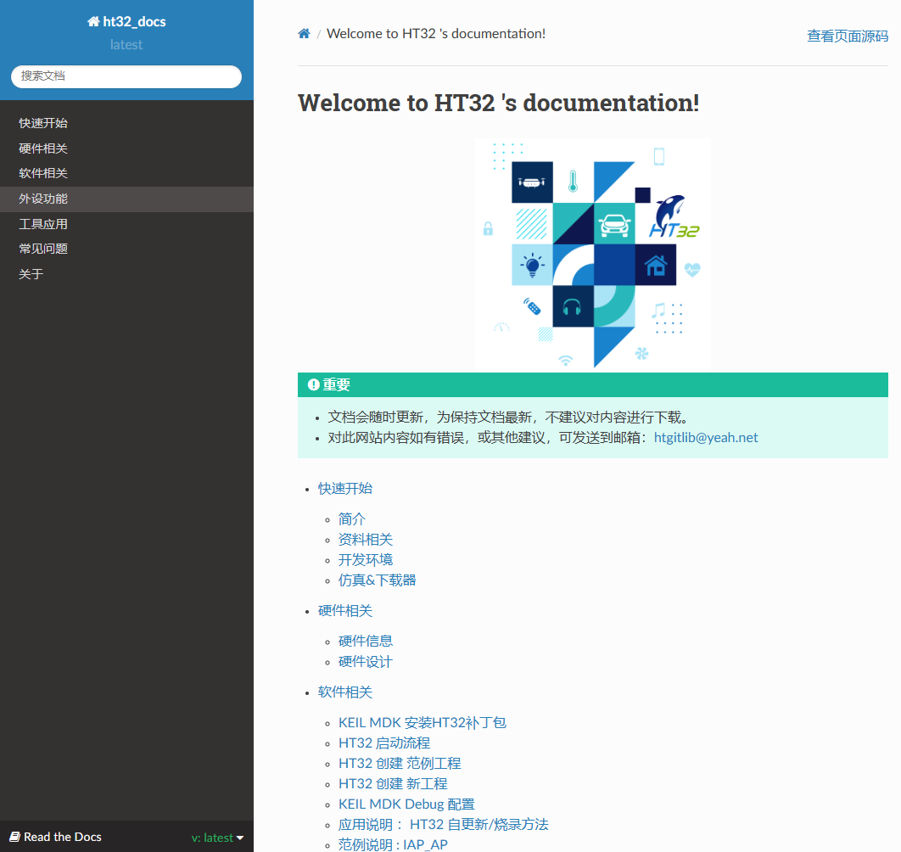
Task: Open HT32 启动流程 link
Action: tap(384, 743)
